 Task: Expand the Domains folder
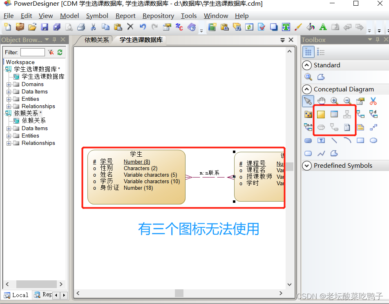[9, 84]
